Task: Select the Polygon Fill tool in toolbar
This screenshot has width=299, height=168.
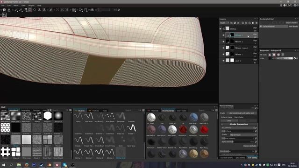Action: pyautogui.click(x=30, y=10)
